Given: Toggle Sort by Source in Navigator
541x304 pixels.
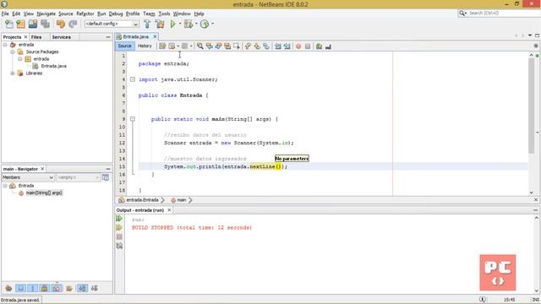Looking at the screenshot, I should [x=94, y=288].
